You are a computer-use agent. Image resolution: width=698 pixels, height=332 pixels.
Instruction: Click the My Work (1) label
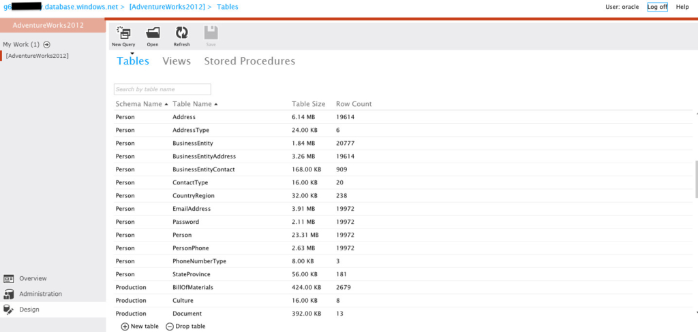pyautogui.click(x=21, y=44)
